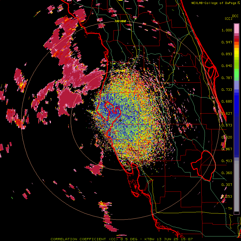Select the 0.680 legend value
This screenshot has height=241, width=241.
pyautogui.click(x=227, y=101)
